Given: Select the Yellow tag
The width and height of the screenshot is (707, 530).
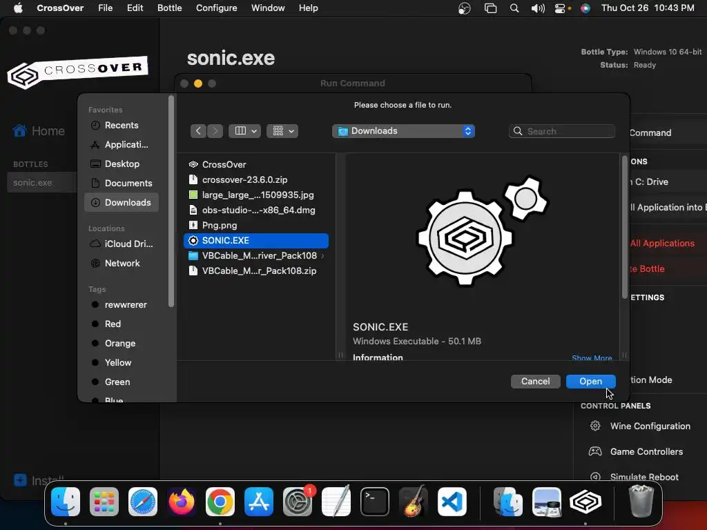Looking at the screenshot, I should (x=122, y=363).
